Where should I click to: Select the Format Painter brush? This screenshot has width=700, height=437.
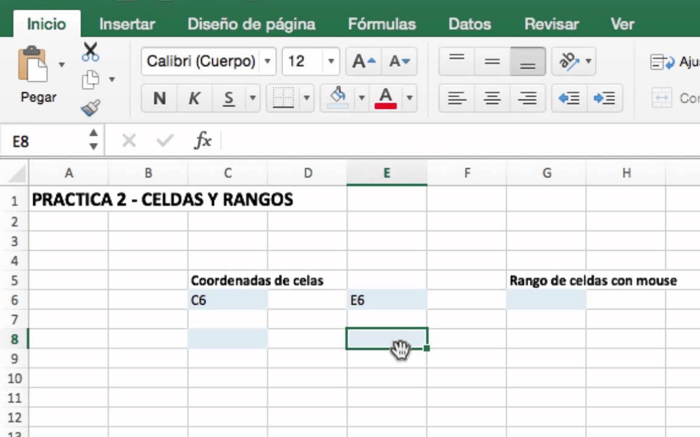pos(91,106)
